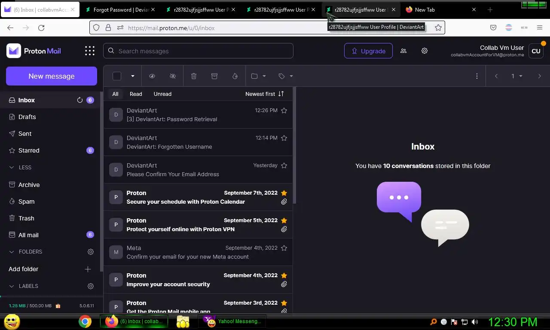Filter messages by the Read tab
The height and width of the screenshot is (330, 550).
[x=136, y=94]
